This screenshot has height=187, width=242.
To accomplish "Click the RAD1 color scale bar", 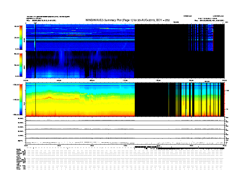I will 21,65.
